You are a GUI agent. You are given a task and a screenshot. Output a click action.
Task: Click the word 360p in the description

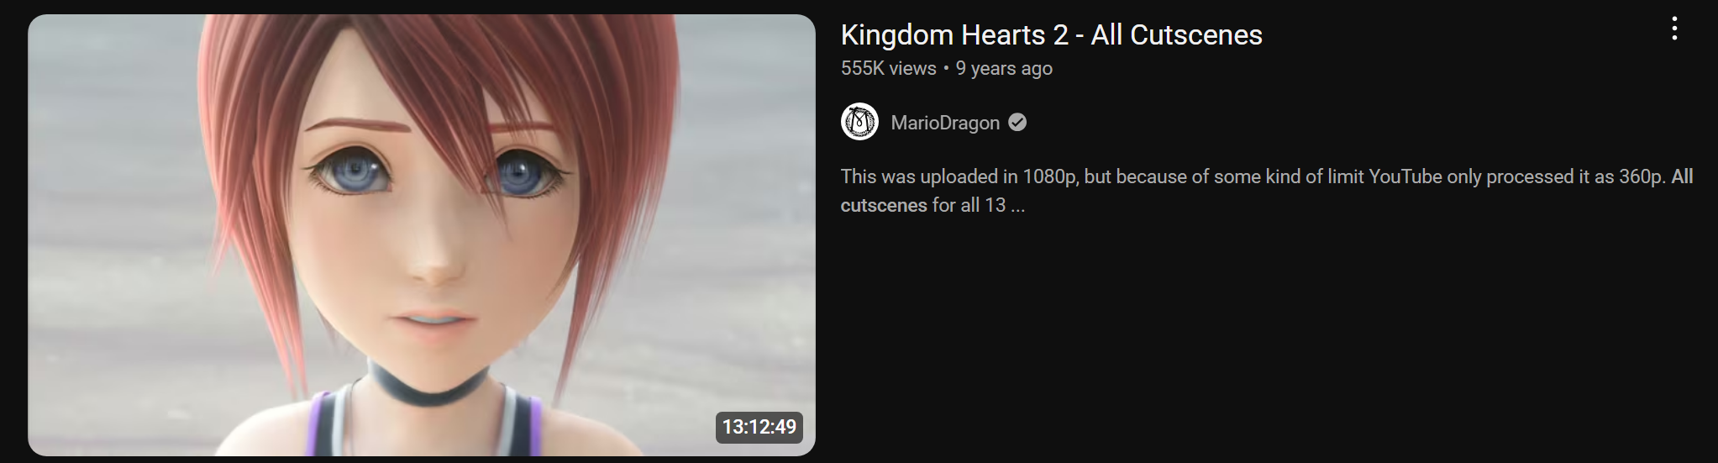click(1642, 176)
